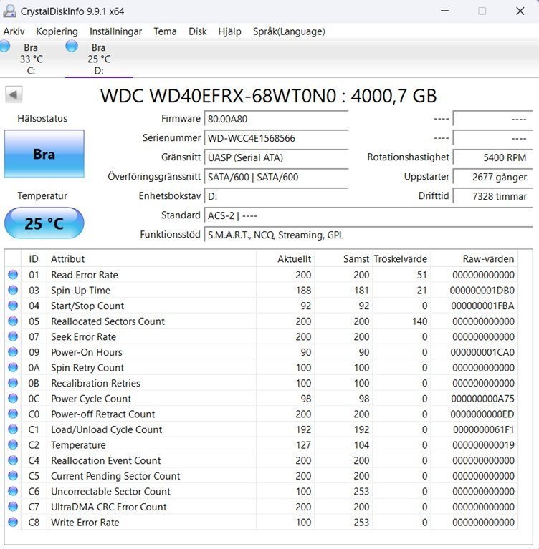The height and width of the screenshot is (549, 539).
Task: Click the Enhetsbokstav field showing D:
Action: (277, 196)
